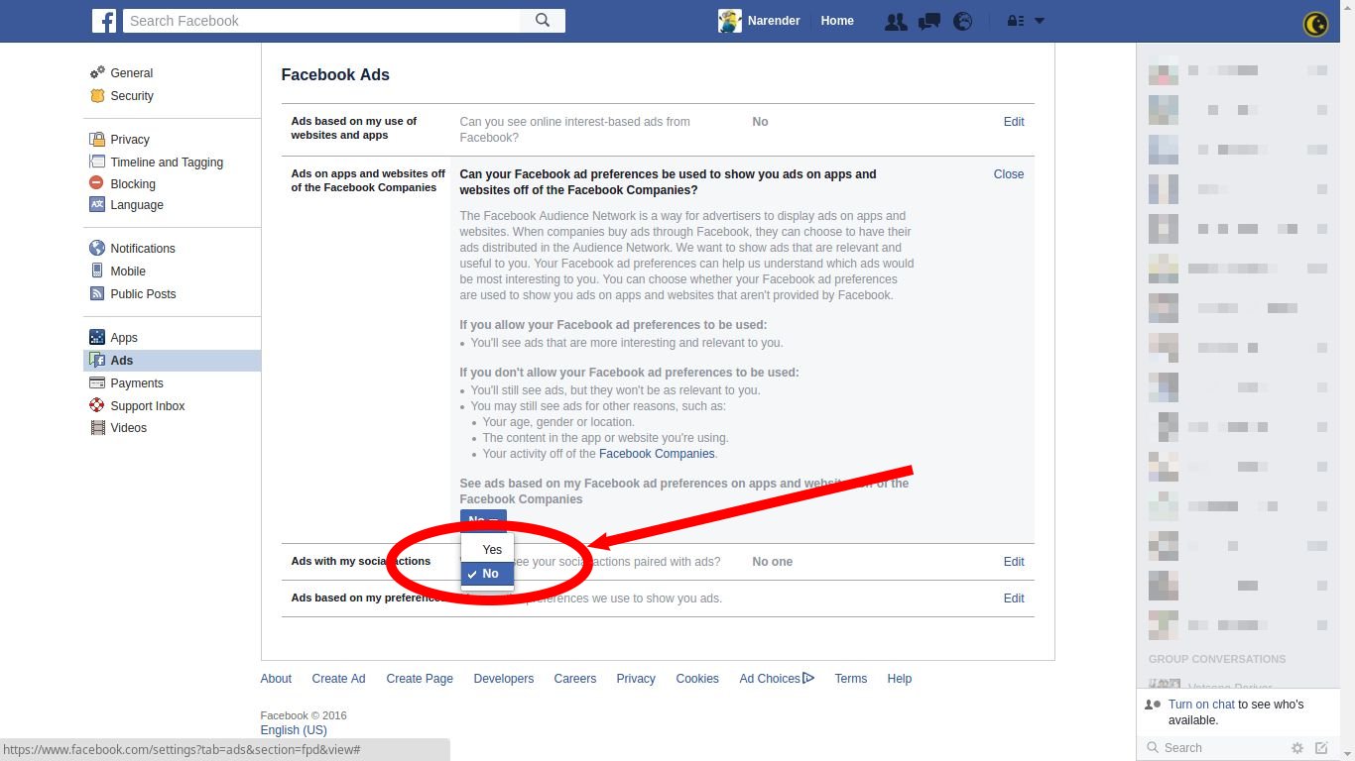Open the friend requests icon
This screenshot has height=761, width=1355.
(896, 21)
